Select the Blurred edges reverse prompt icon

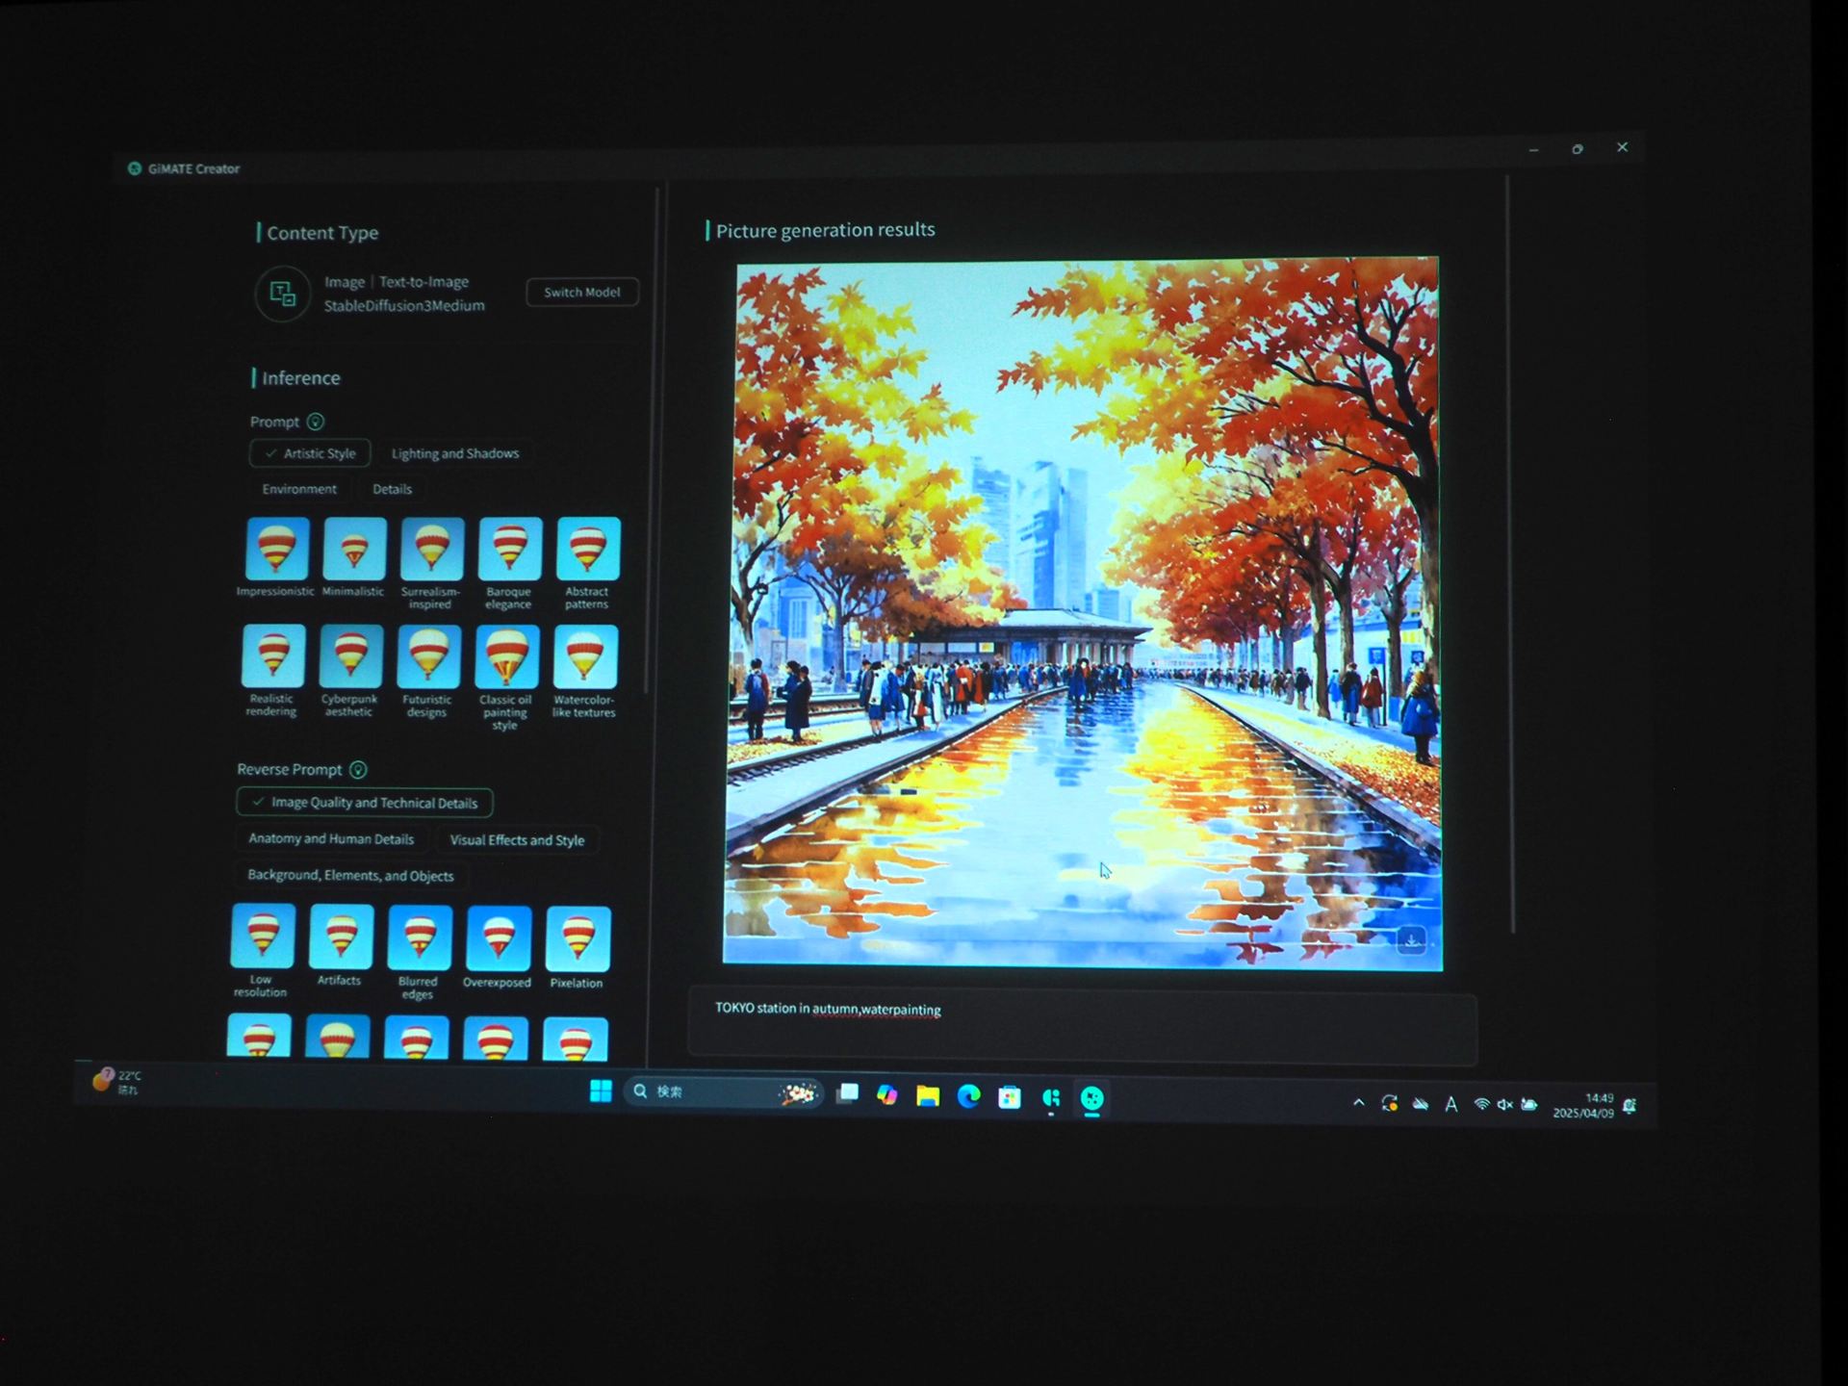[x=420, y=937]
